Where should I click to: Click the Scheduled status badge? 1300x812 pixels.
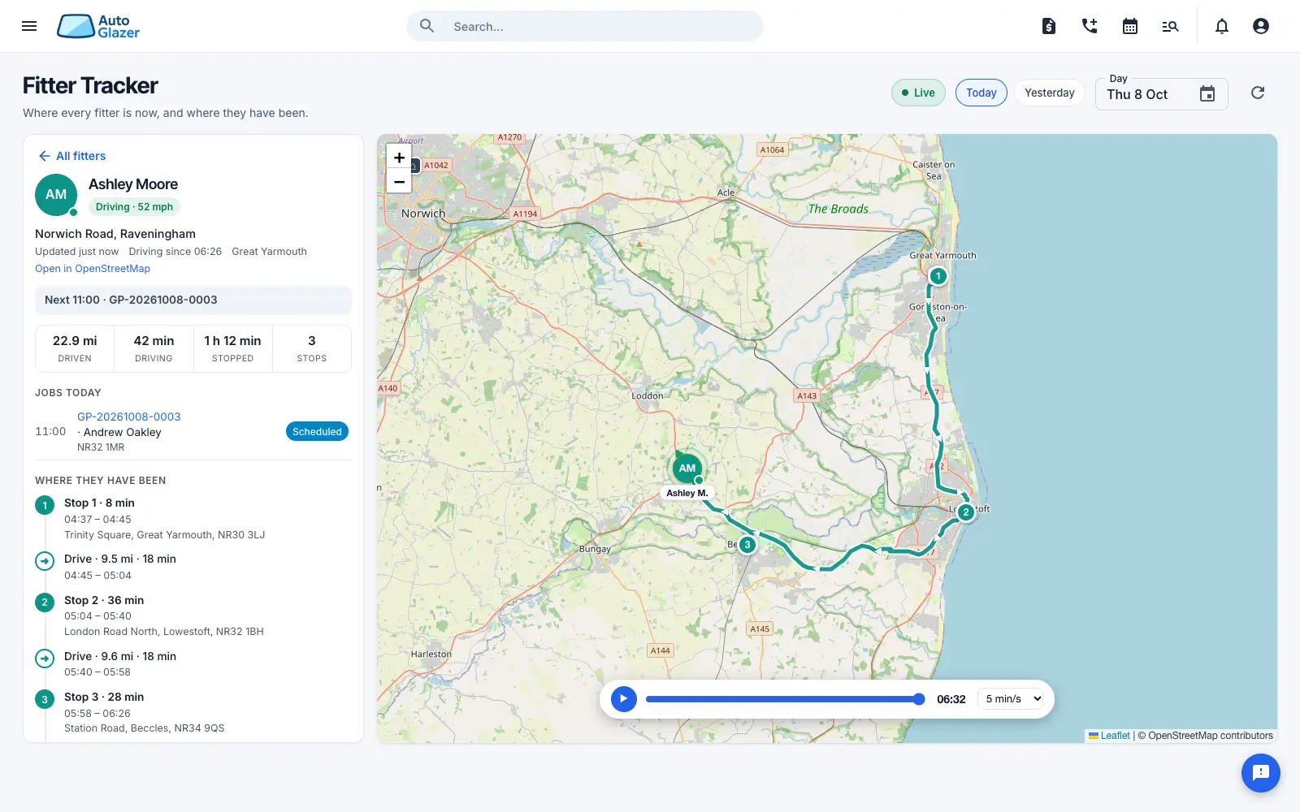pos(317,432)
